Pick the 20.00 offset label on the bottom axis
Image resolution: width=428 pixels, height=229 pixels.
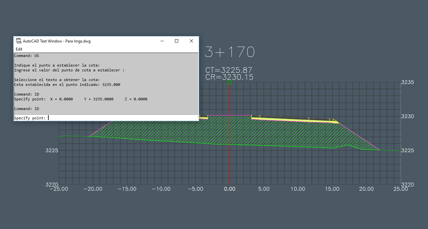(366, 189)
